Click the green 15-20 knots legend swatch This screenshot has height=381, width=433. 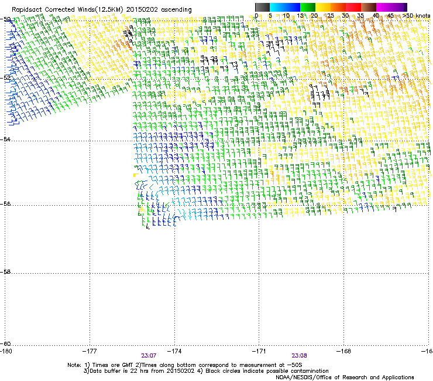[x=308, y=7]
